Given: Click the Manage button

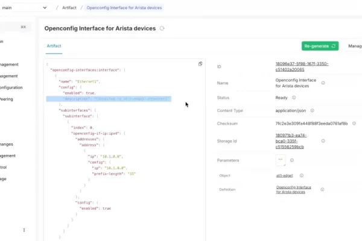Looking at the screenshot, I should pos(355,46).
